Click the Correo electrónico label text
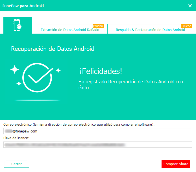The image size is (196, 172). coord(79,125)
